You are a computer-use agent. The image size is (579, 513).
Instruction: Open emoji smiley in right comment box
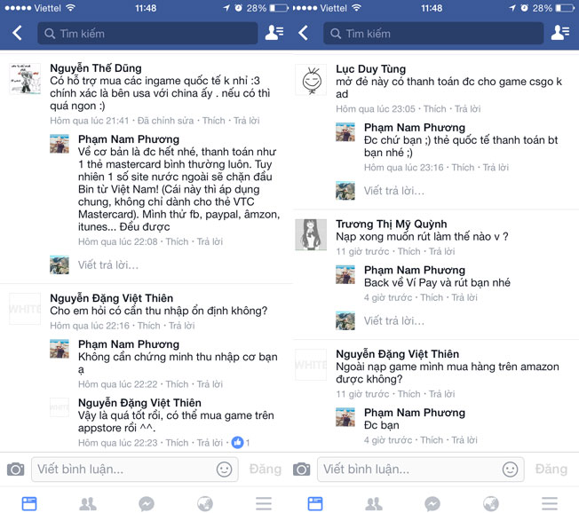[x=510, y=470]
